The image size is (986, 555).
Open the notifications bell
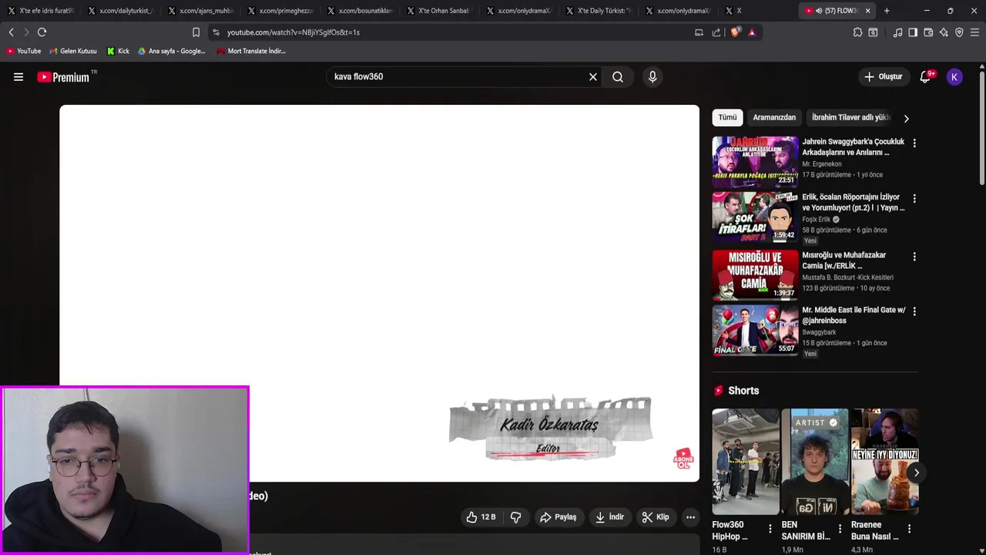[926, 77]
